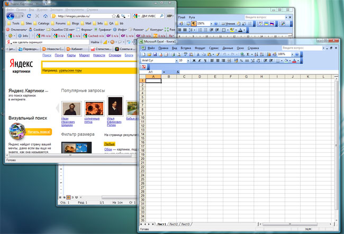Toggle Bold (Ж) formatting in Excel
Image resolution: width=344 pixels, height=234 pixels.
(x=194, y=61)
